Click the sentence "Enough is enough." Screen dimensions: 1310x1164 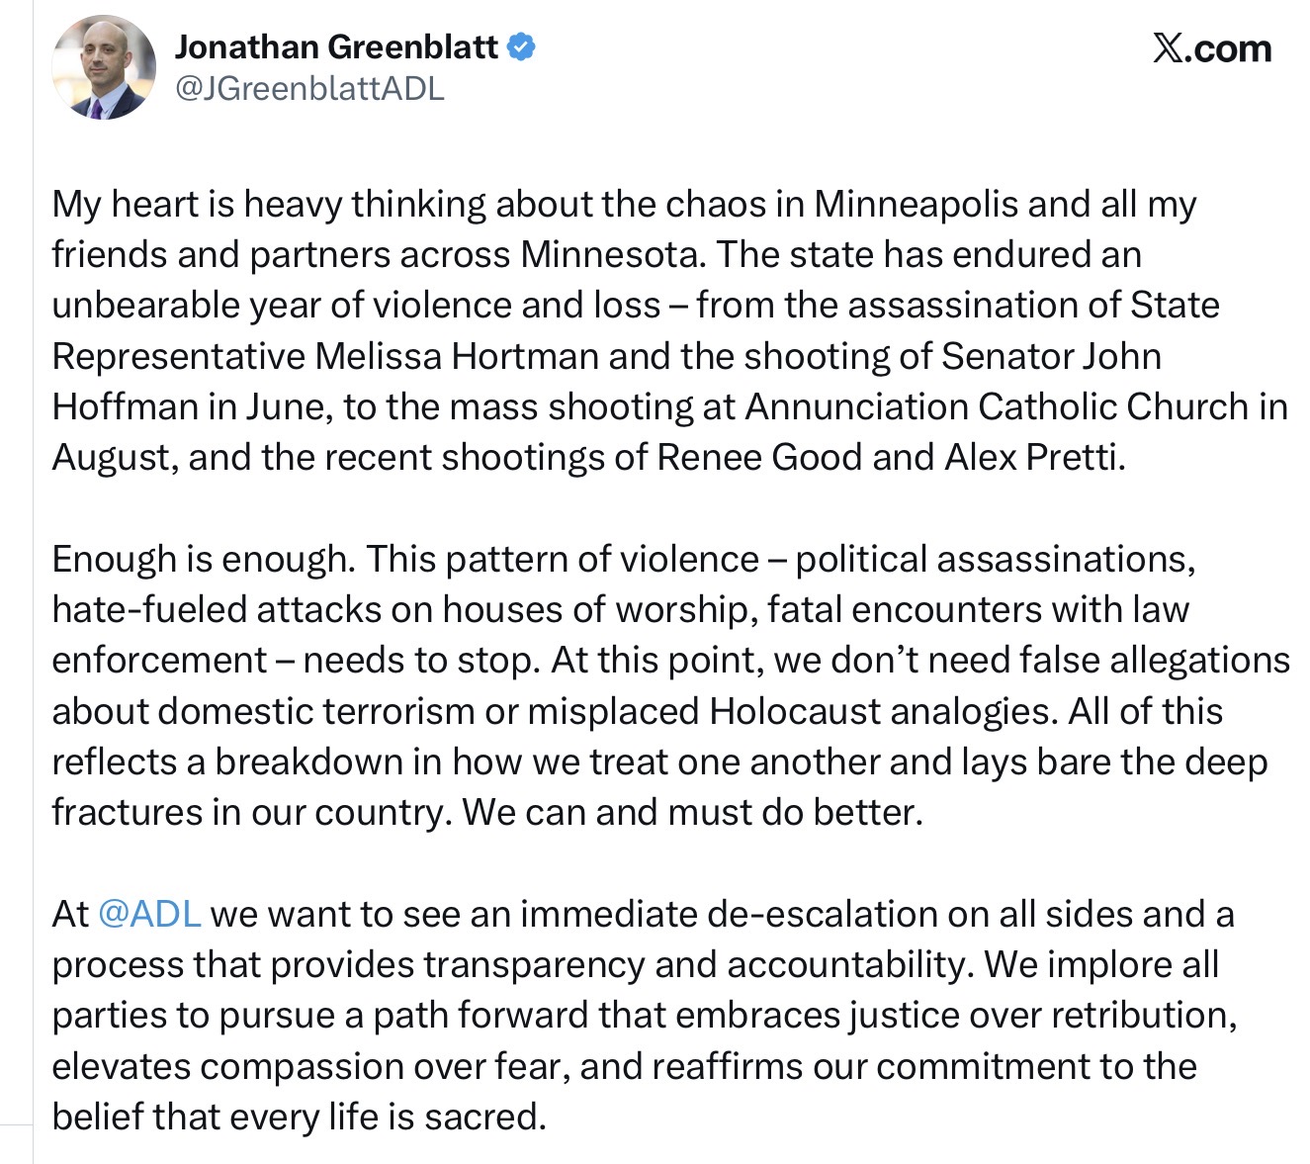pyautogui.click(x=203, y=559)
